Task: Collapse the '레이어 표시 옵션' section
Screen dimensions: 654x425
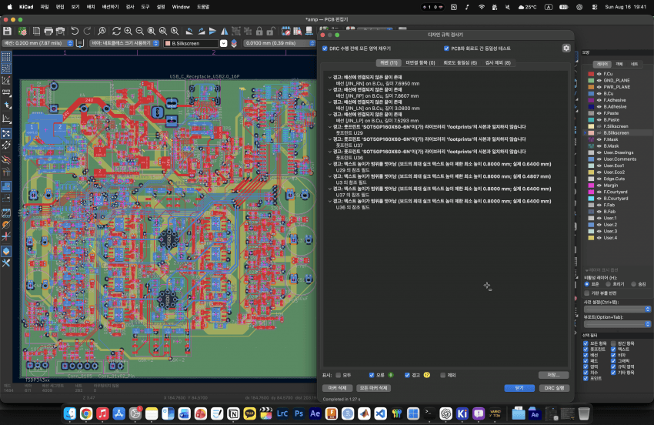Action: 586,270
